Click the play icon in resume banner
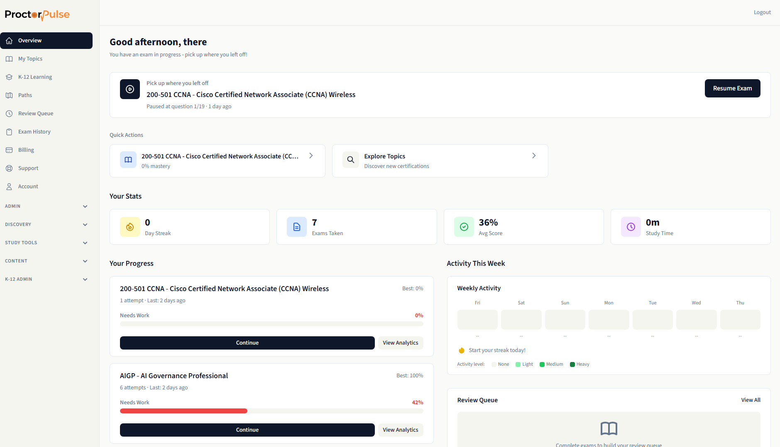This screenshot has width=780, height=447. point(130,89)
